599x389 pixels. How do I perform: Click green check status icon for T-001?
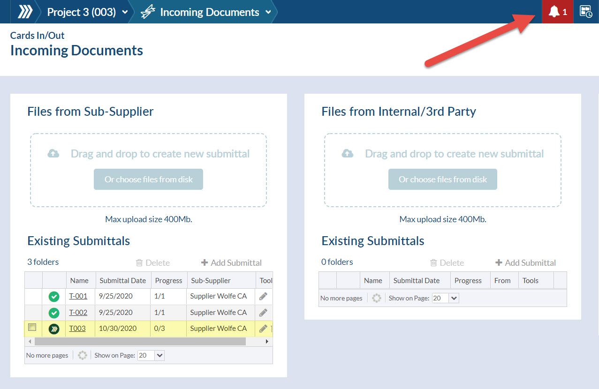(x=54, y=296)
